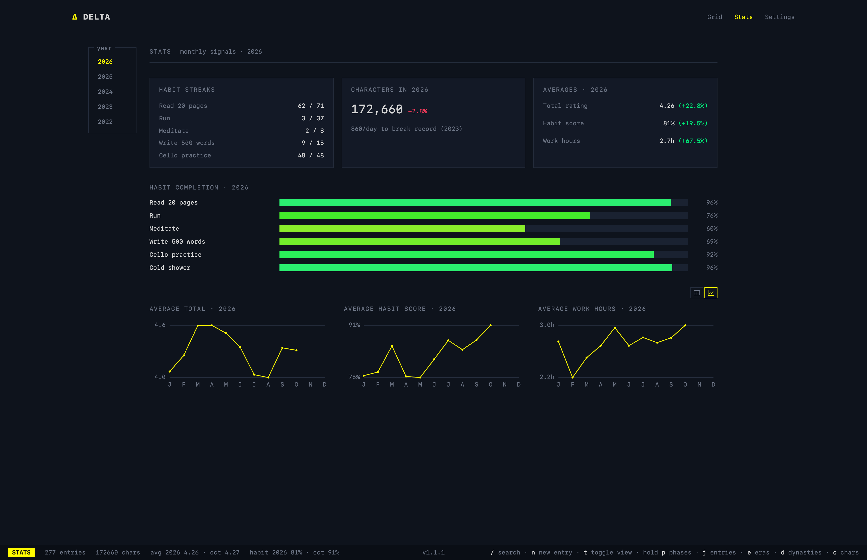867x560 pixels.
Task: Click the eras shortcut hint
Action: point(758,552)
